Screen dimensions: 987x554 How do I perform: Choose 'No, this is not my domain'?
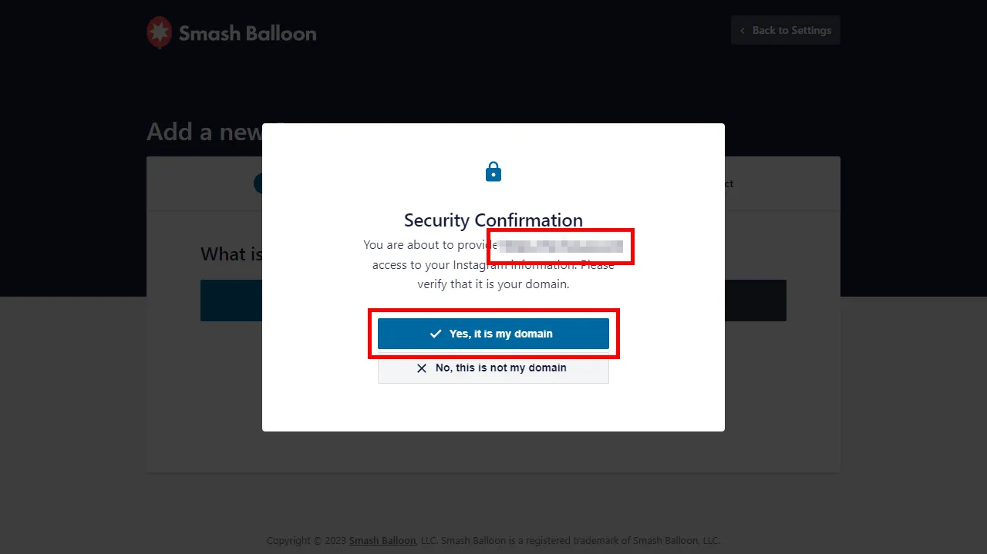click(493, 368)
